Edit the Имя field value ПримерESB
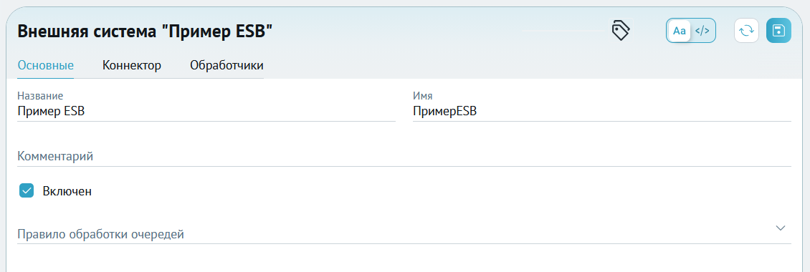 (x=602, y=111)
